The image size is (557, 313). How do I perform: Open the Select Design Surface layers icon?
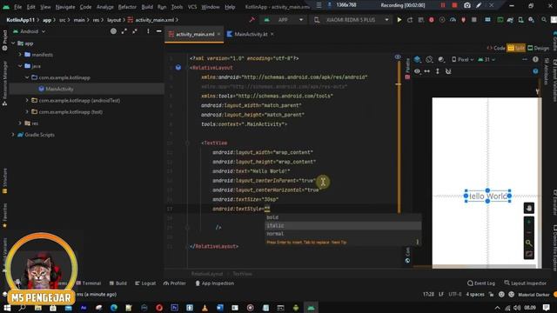click(x=418, y=60)
